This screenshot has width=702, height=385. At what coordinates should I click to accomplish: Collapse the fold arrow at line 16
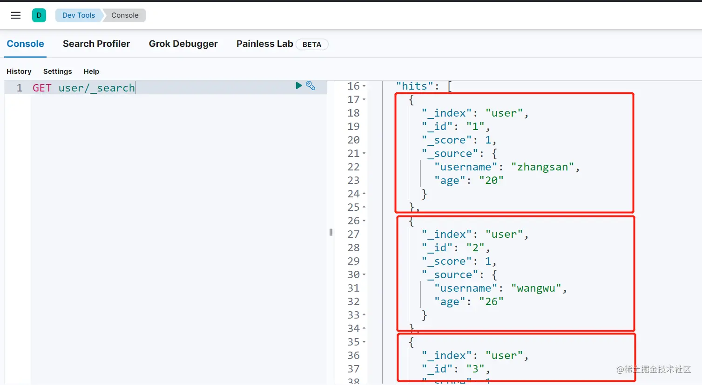[364, 86]
